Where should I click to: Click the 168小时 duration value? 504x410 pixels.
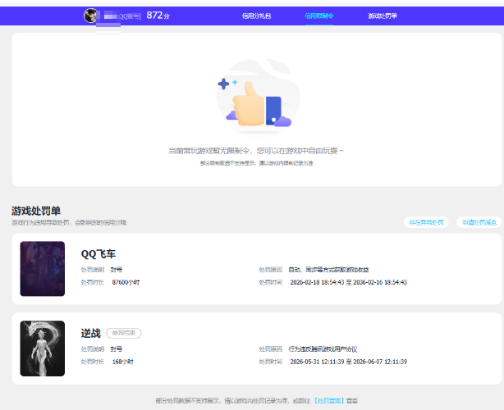coord(123,362)
